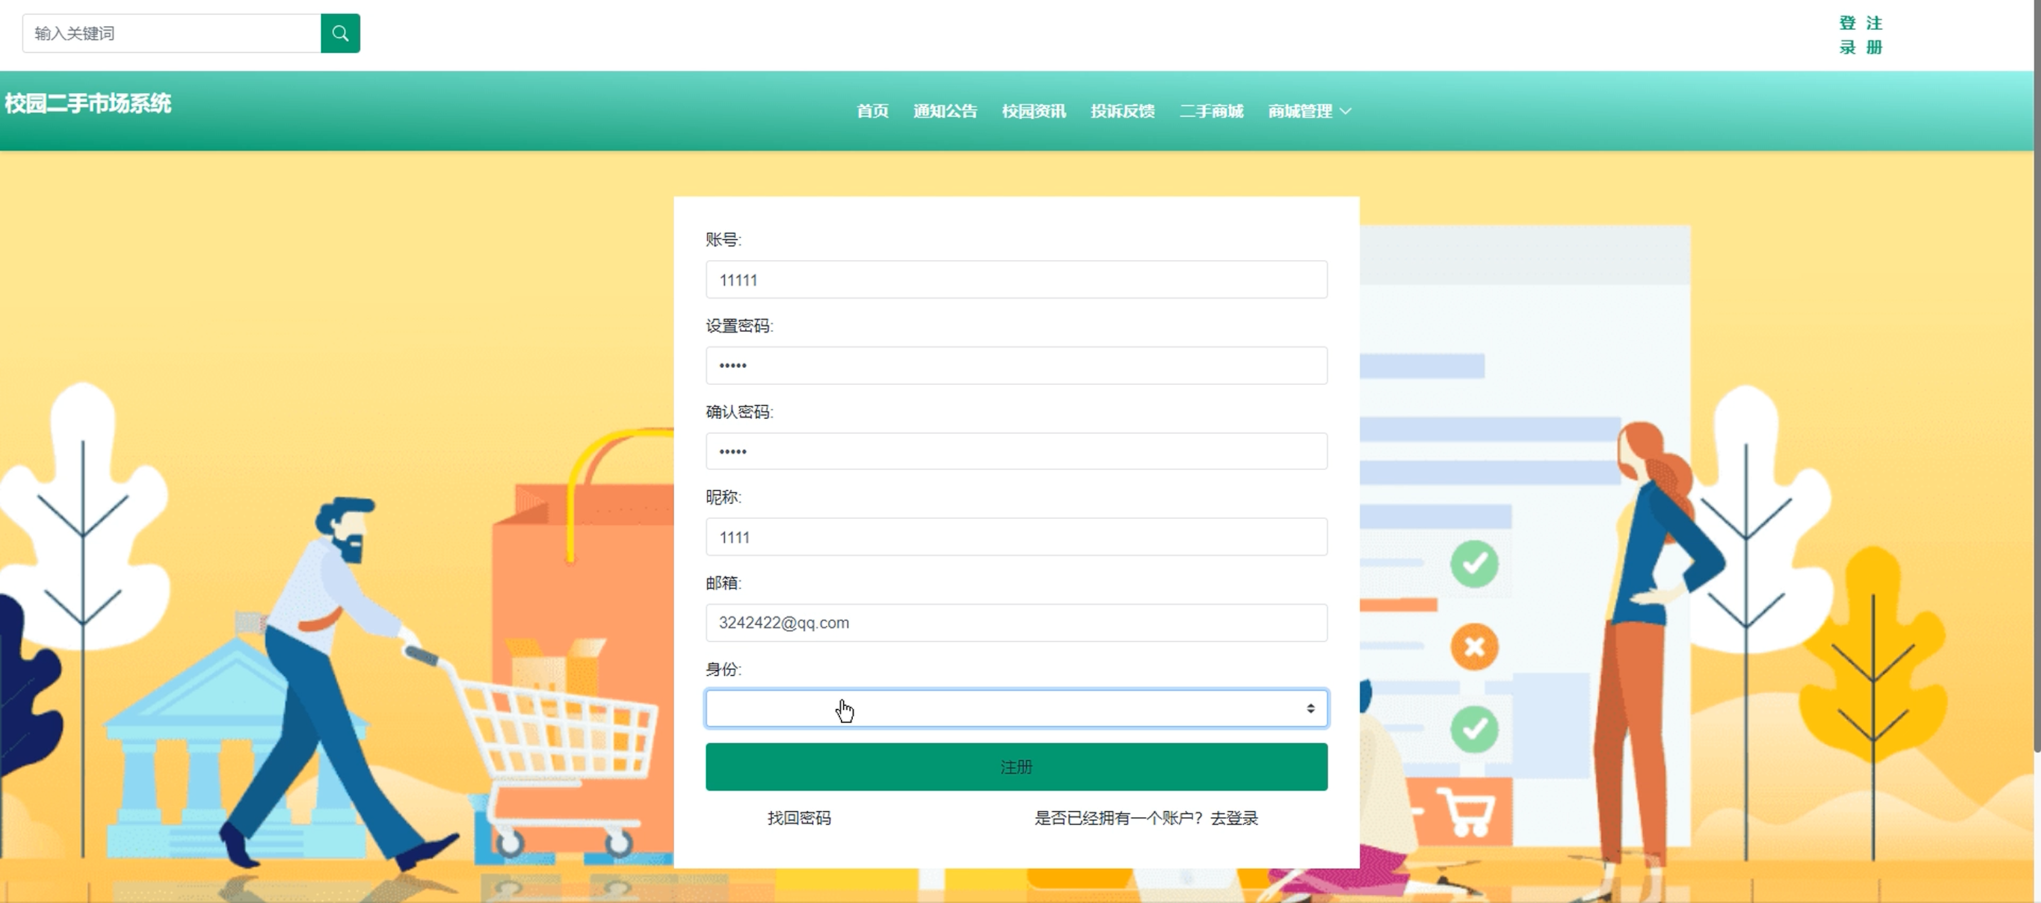Open 校园资讯 page
This screenshot has height=903, width=2041.
(x=1033, y=112)
